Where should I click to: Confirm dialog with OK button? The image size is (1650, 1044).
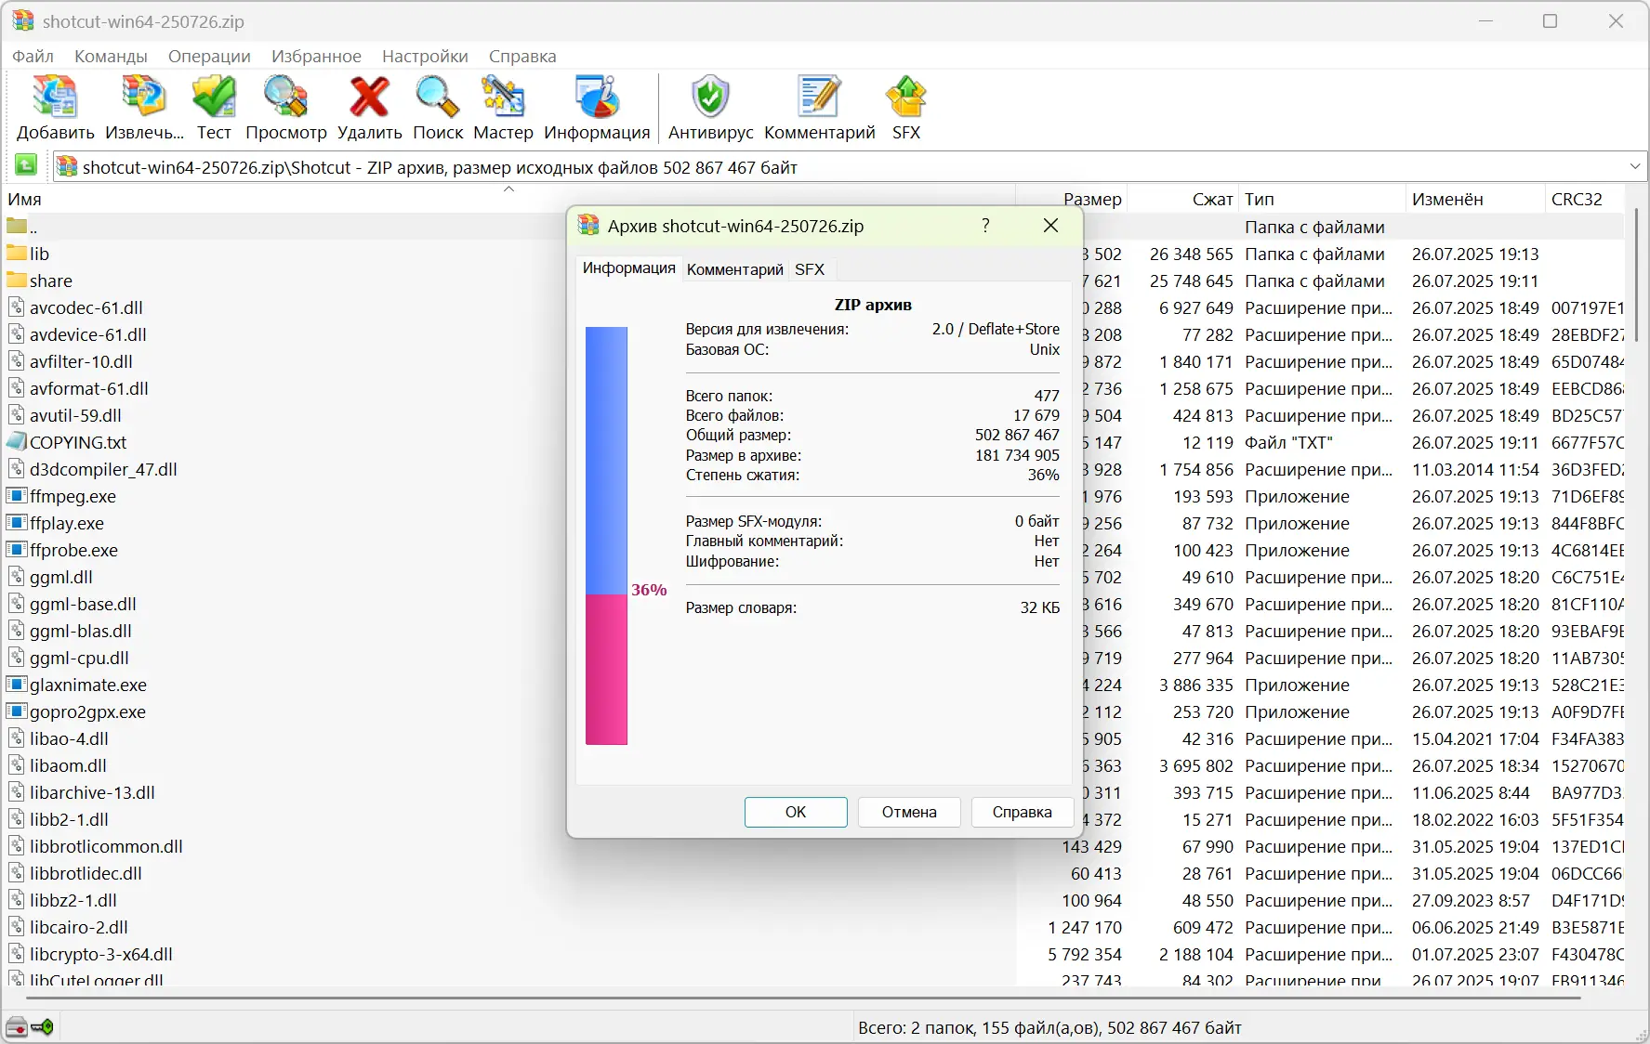(x=796, y=812)
